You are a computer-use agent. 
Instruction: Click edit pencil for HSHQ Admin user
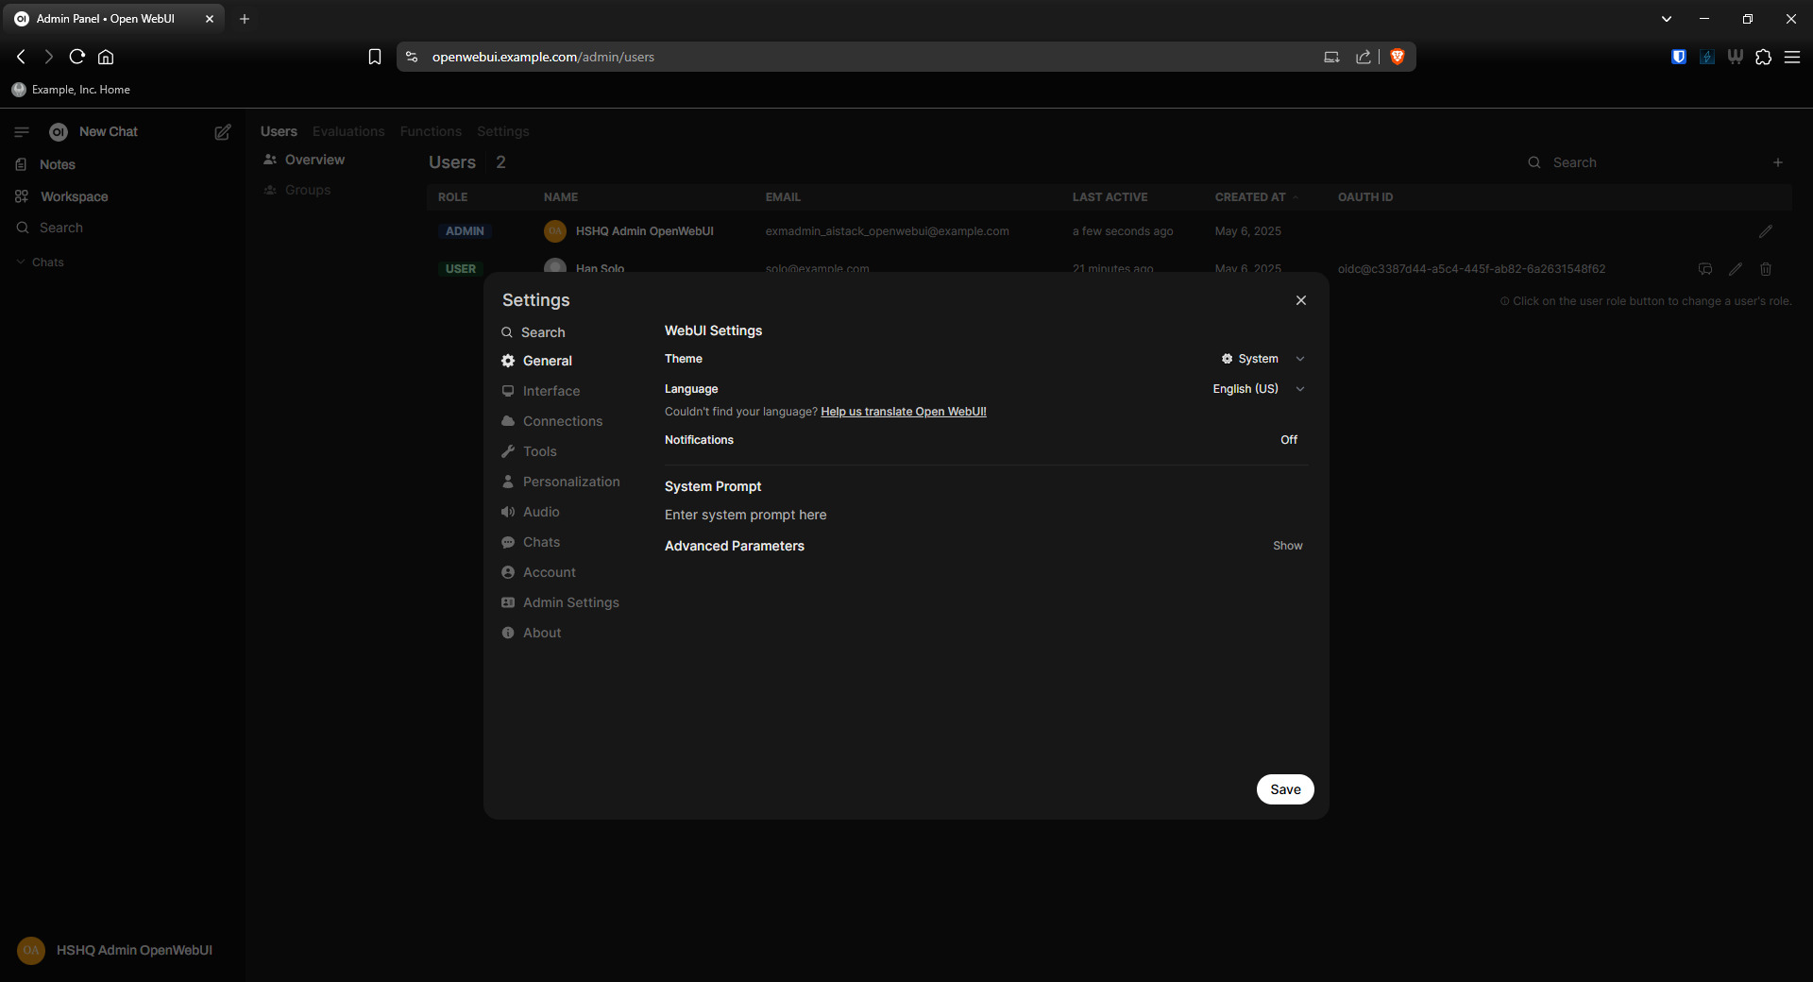click(1765, 231)
